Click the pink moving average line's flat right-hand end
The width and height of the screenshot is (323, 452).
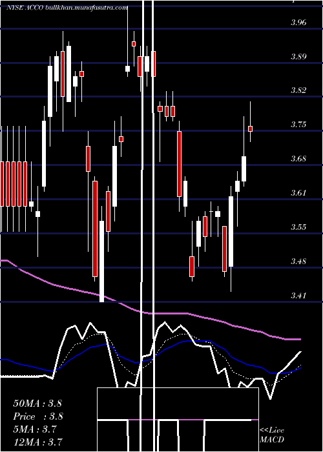[x=293, y=339]
